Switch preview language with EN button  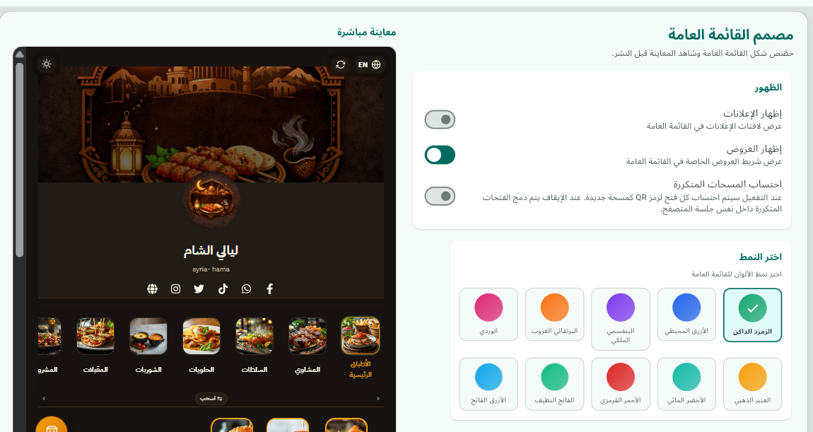tap(369, 65)
